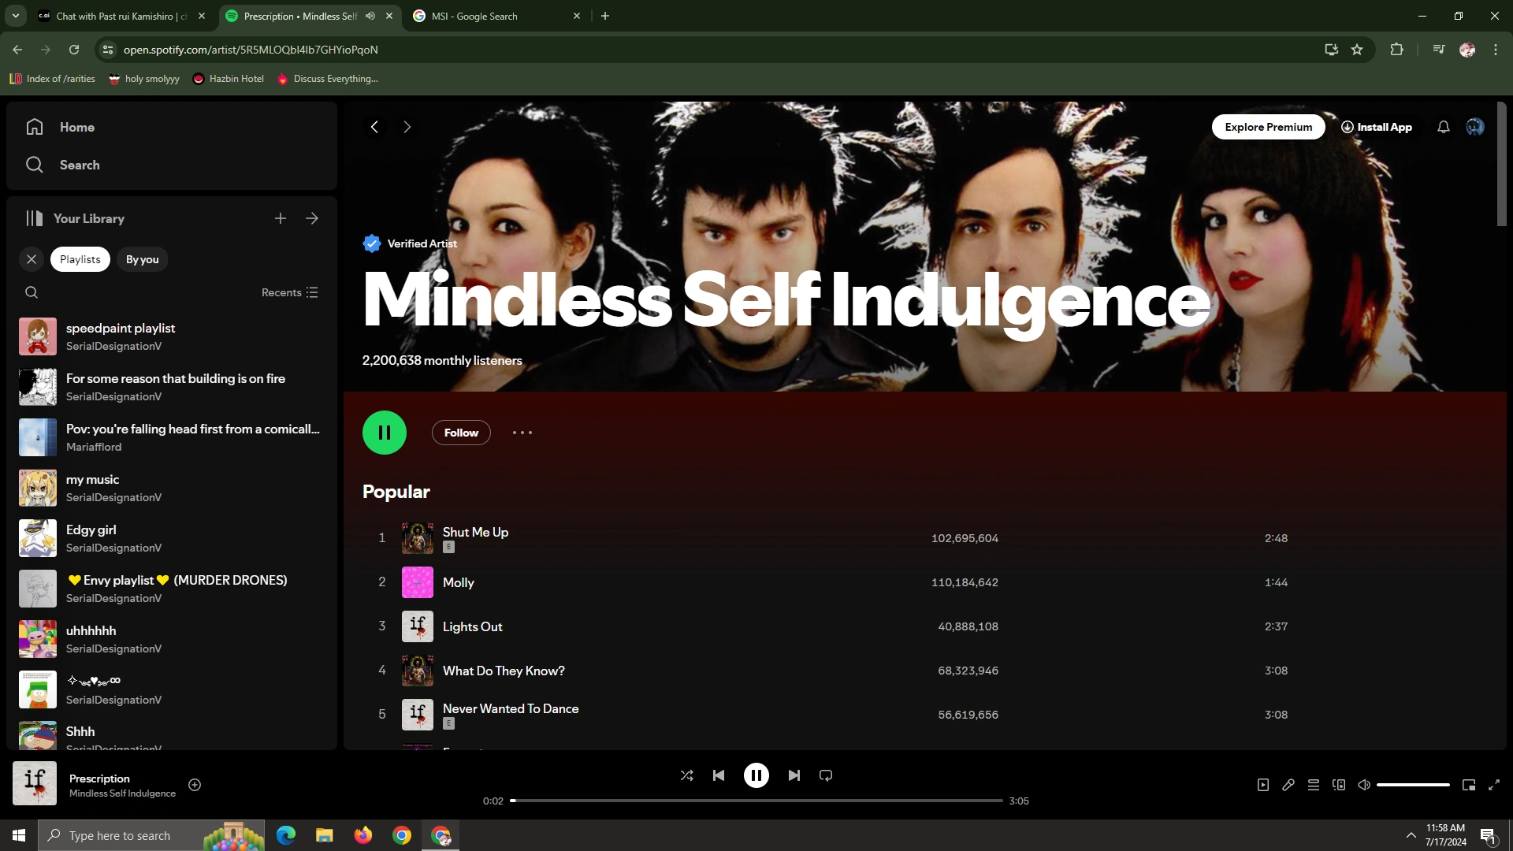This screenshot has height=851, width=1513.
Task: Connect to a device
Action: [1339, 785]
